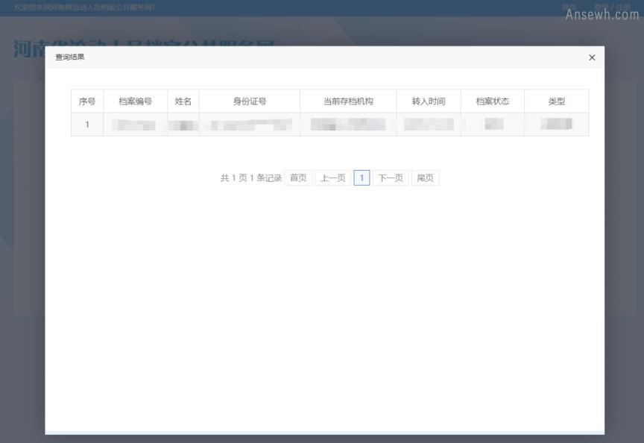Click the 查询结果 dialog title

pyautogui.click(x=70, y=57)
